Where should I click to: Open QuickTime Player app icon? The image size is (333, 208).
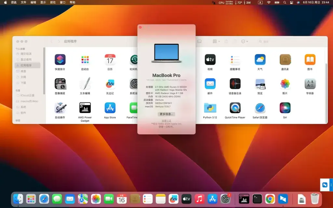[x=235, y=108]
